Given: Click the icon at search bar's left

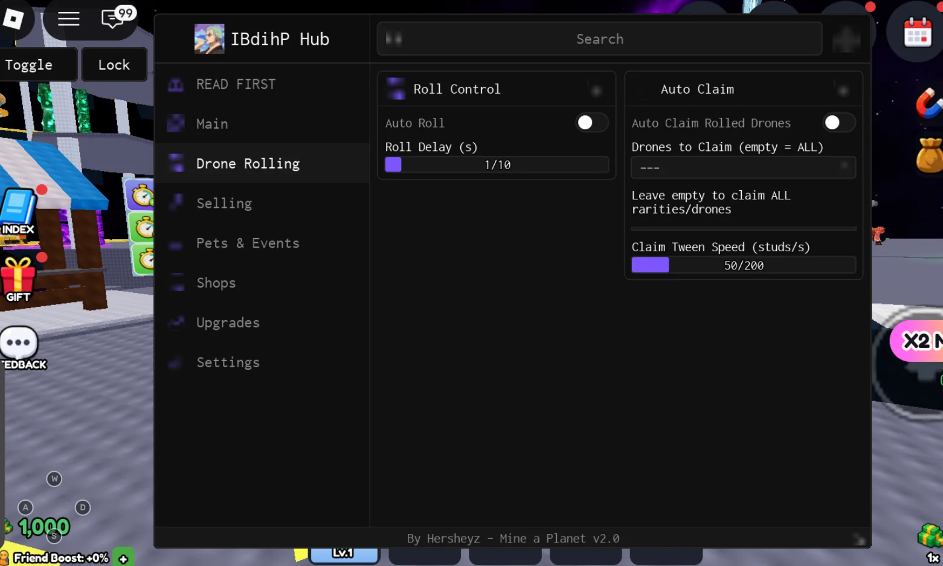Looking at the screenshot, I should pos(393,39).
